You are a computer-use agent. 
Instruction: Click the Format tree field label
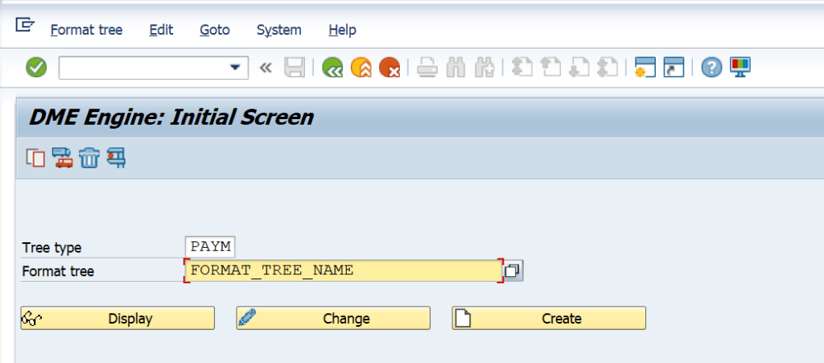58,271
